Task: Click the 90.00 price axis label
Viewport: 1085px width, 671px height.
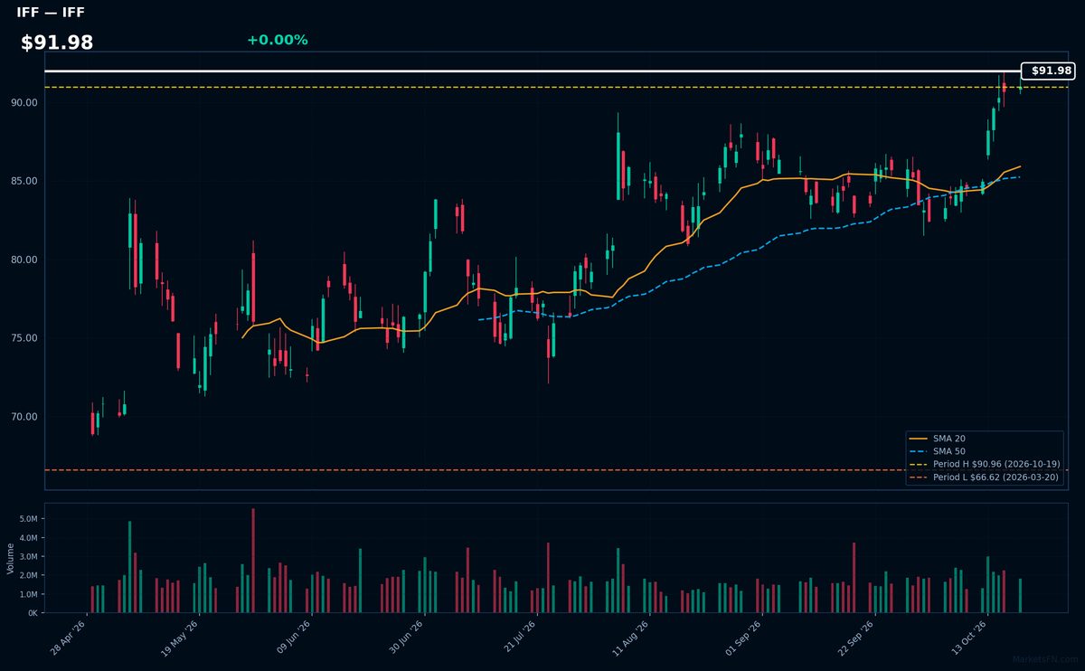Action: click(24, 103)
